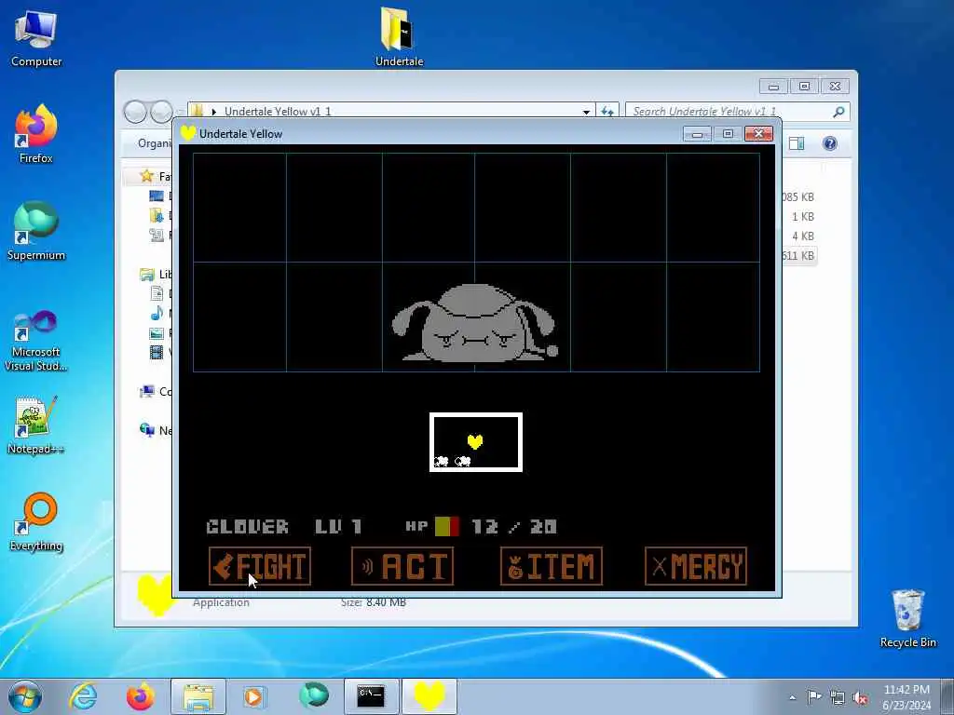Open Everything search desktop shortcut
The image size is (954, 715).
point(36,521)
